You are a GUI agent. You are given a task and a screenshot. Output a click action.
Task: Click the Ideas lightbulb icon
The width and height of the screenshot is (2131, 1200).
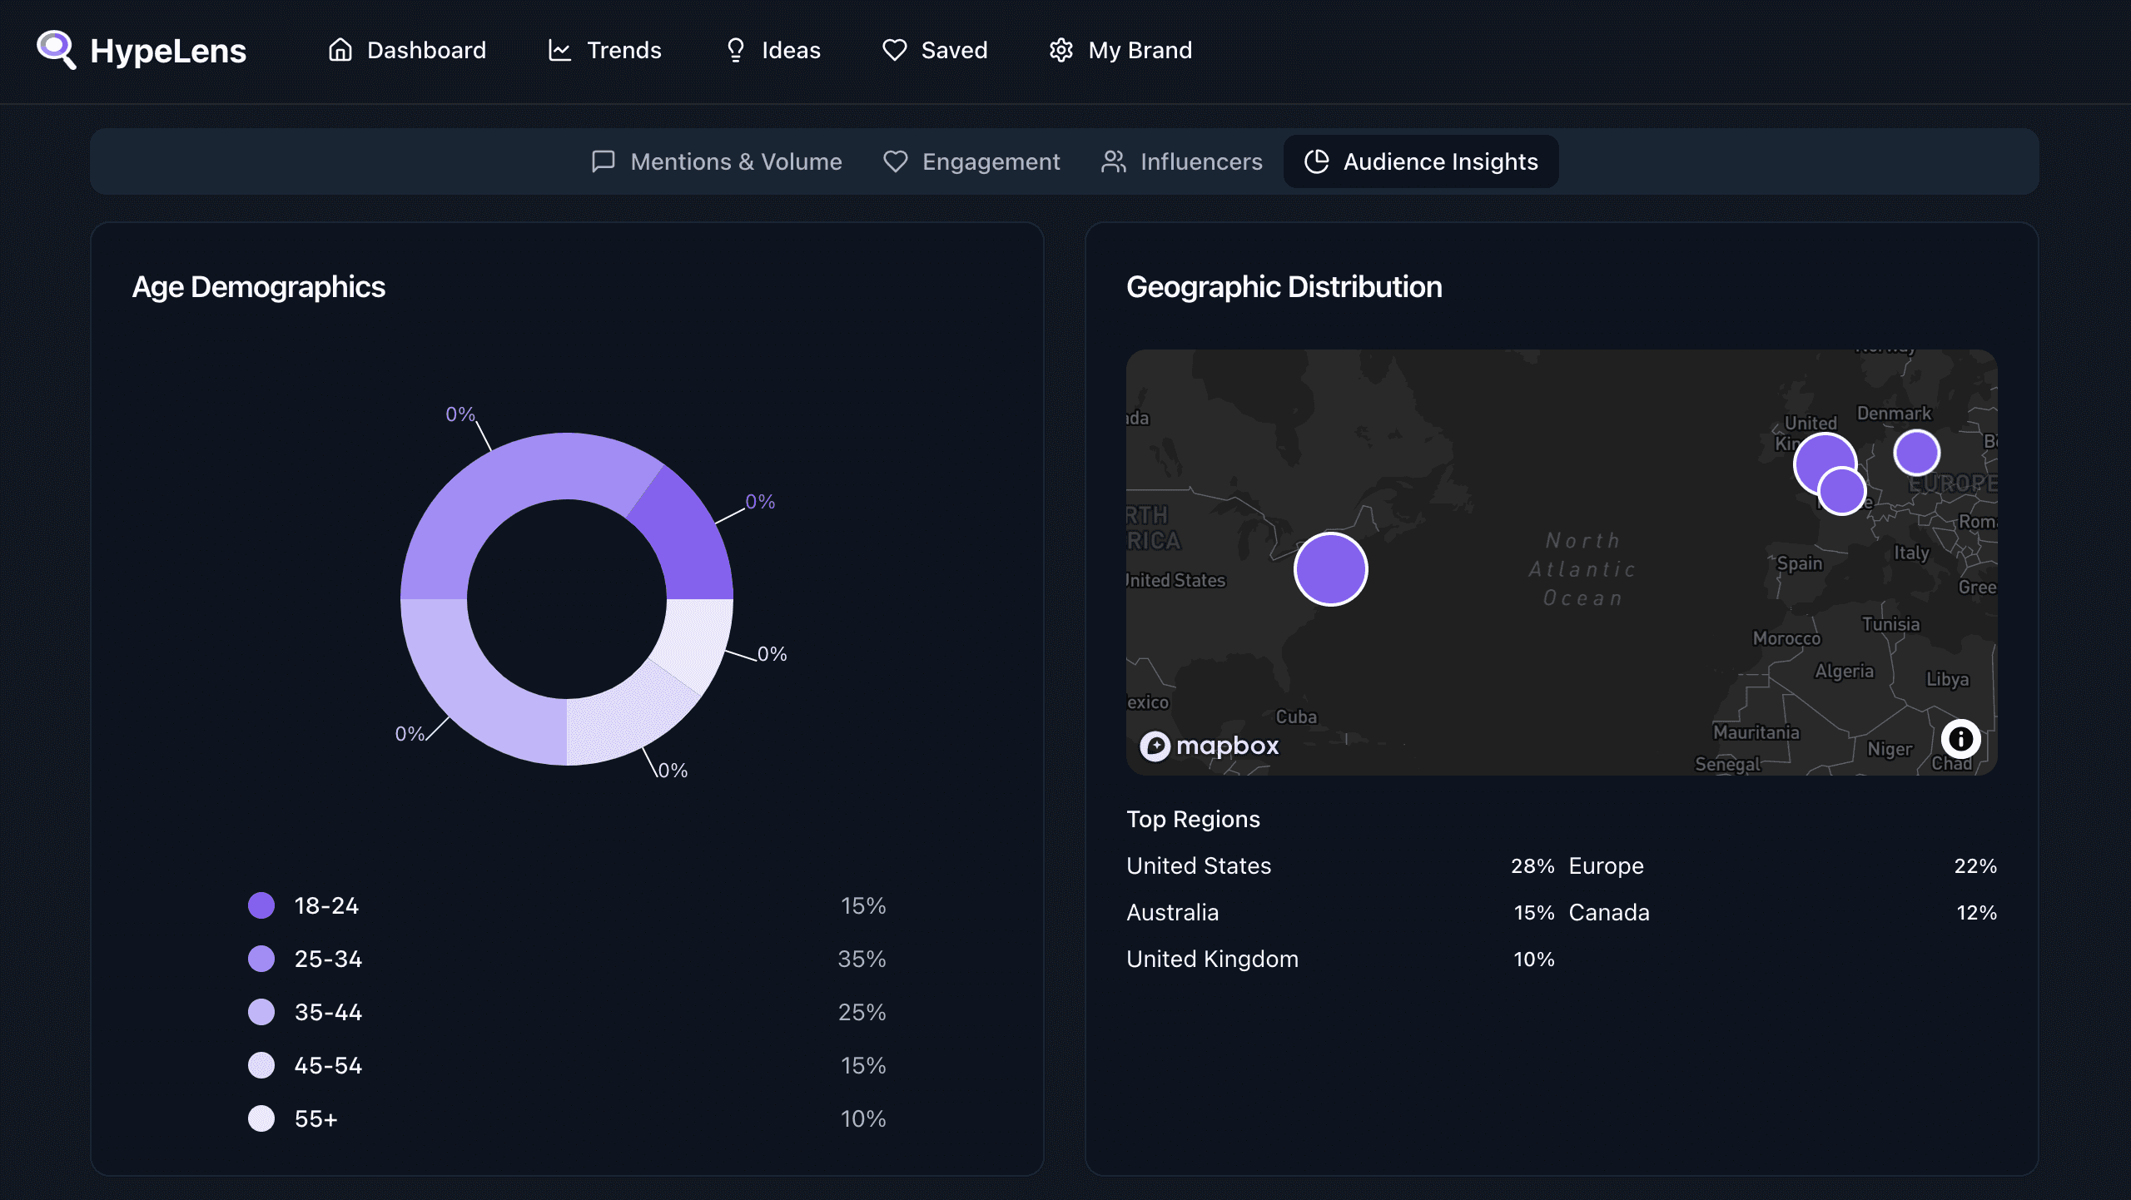click(736, 50)
